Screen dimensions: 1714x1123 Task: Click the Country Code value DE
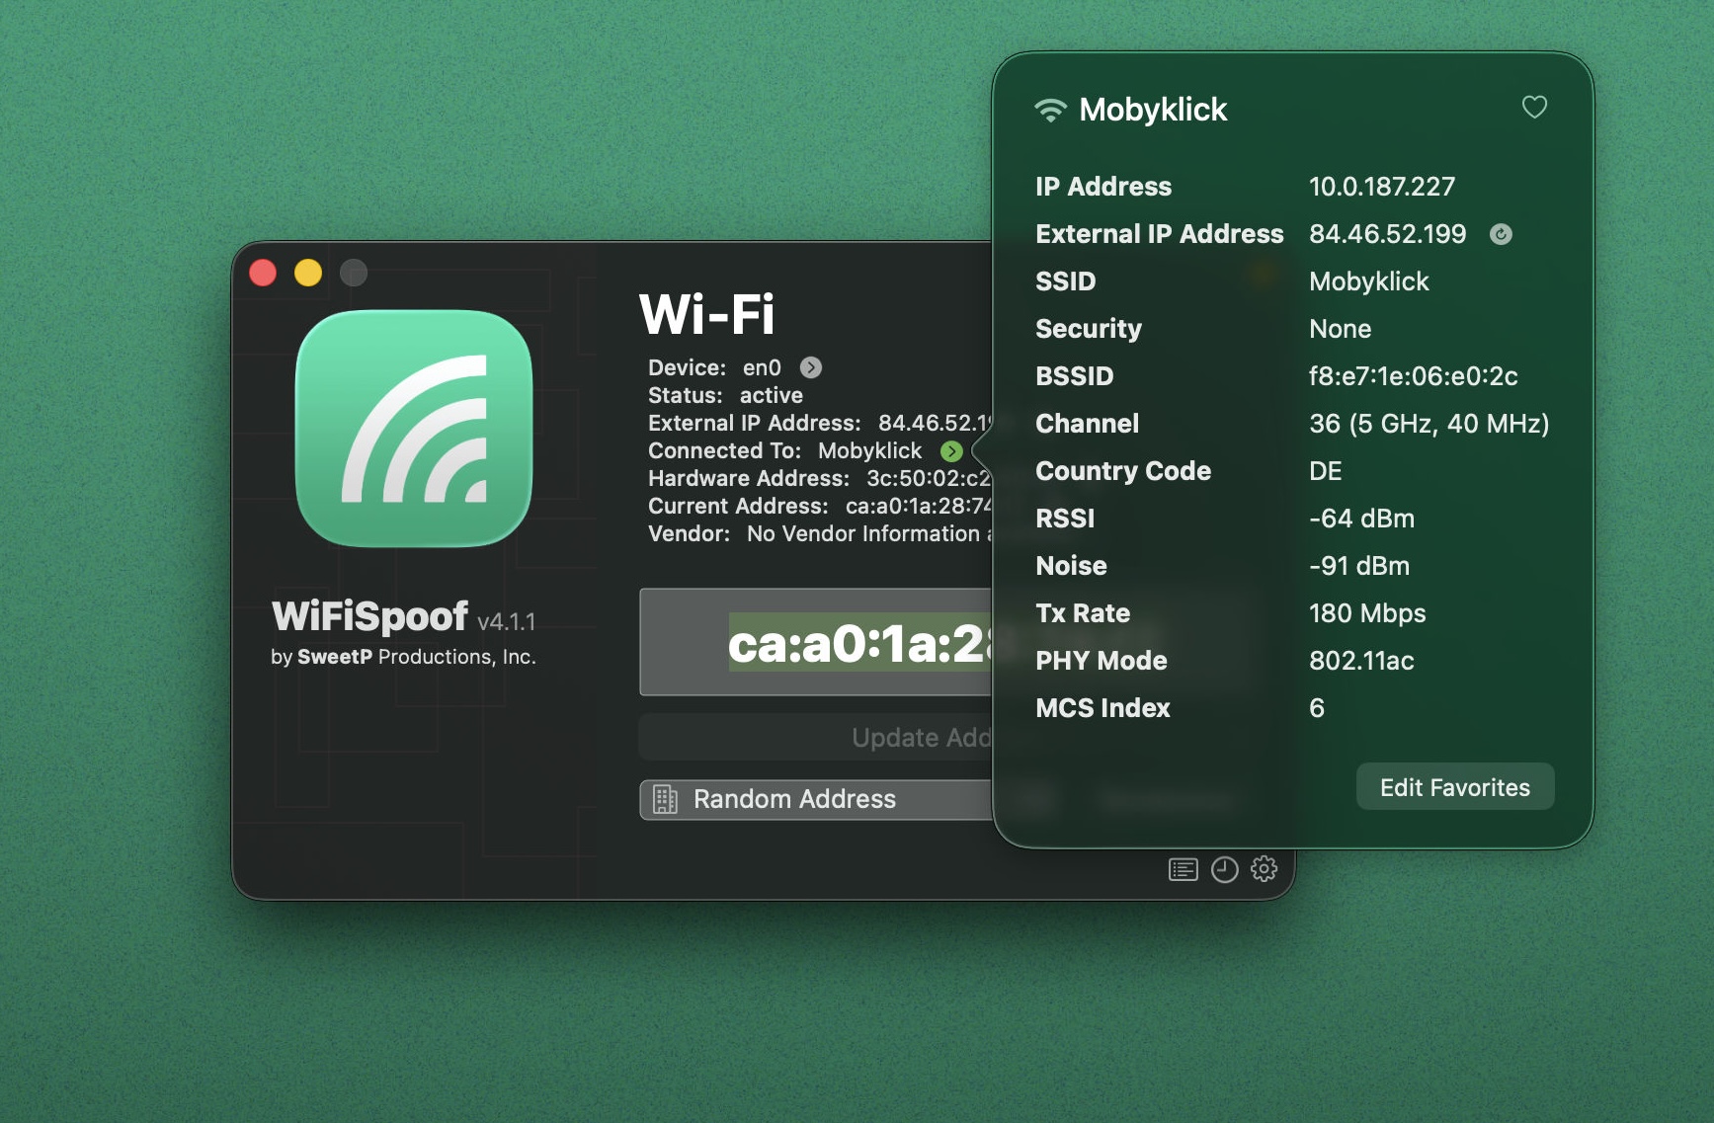click(1325, 471)
